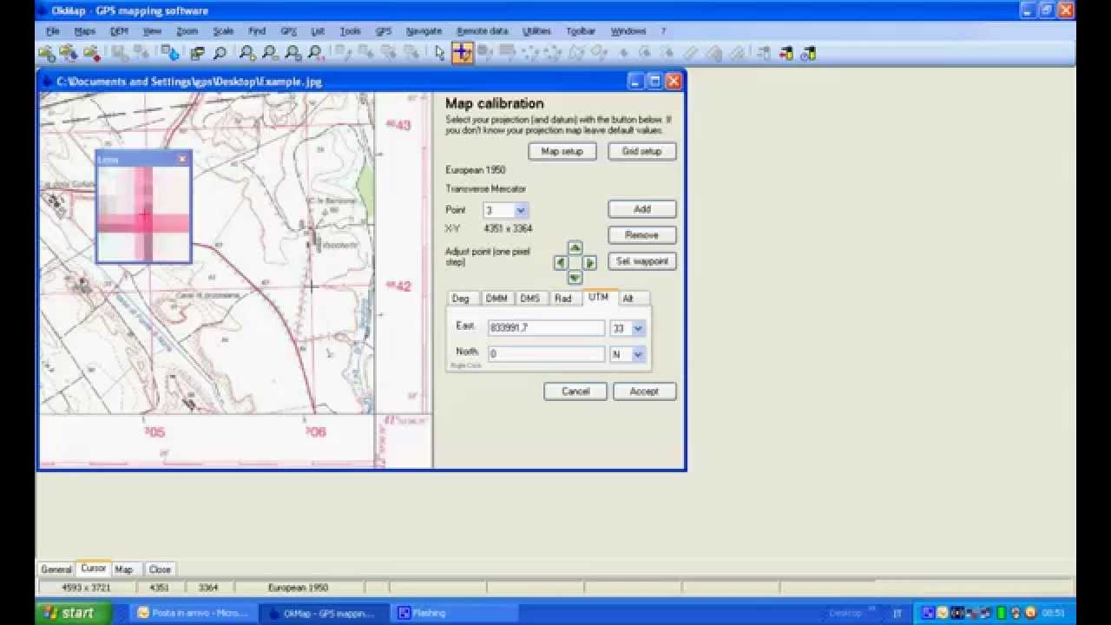Nudge calibration point up one pixel
The height and width of the screenshot is (625, 1111).
[575, 248]
